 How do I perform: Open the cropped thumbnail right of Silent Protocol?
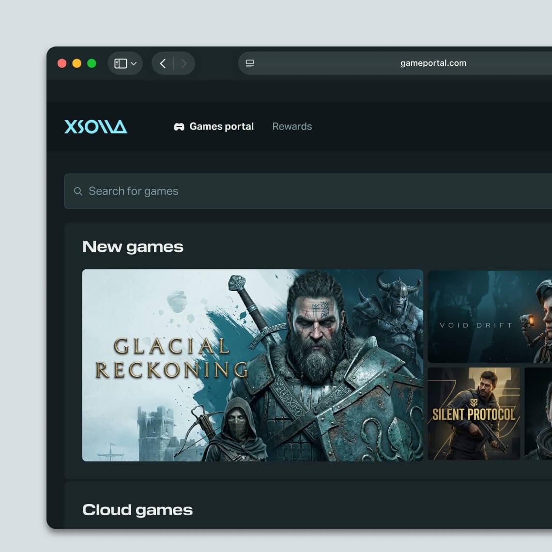[x=538, y=414]
